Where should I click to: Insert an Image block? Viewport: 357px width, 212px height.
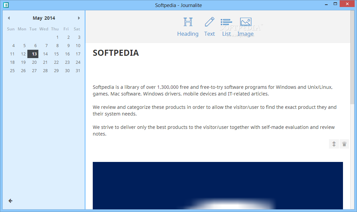pos(246,27)
